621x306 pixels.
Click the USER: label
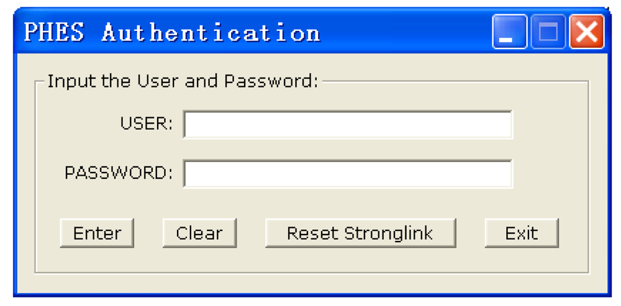147,124
